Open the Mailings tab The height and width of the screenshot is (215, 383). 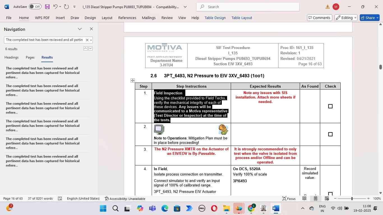point(149,18)
